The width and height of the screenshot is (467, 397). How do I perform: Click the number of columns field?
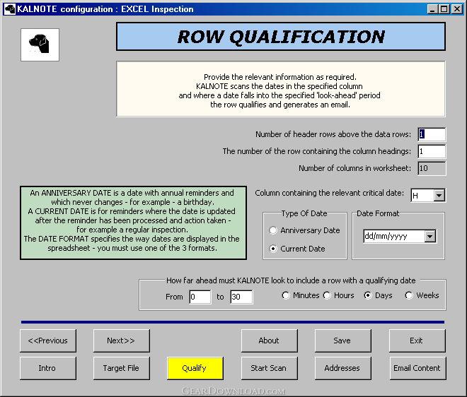pos(432,168)
